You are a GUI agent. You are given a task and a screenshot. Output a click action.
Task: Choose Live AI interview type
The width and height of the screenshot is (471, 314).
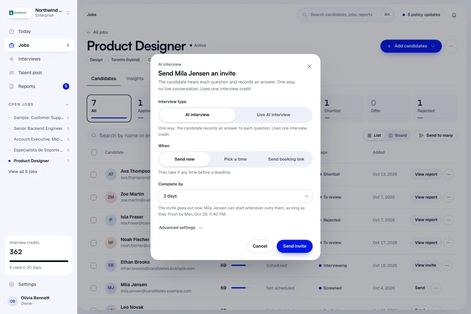(273, 115)
